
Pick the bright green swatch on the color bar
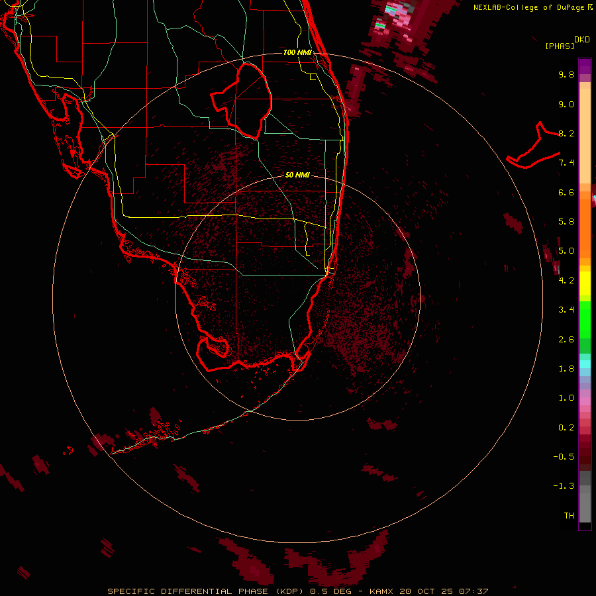tap(585, 319)
